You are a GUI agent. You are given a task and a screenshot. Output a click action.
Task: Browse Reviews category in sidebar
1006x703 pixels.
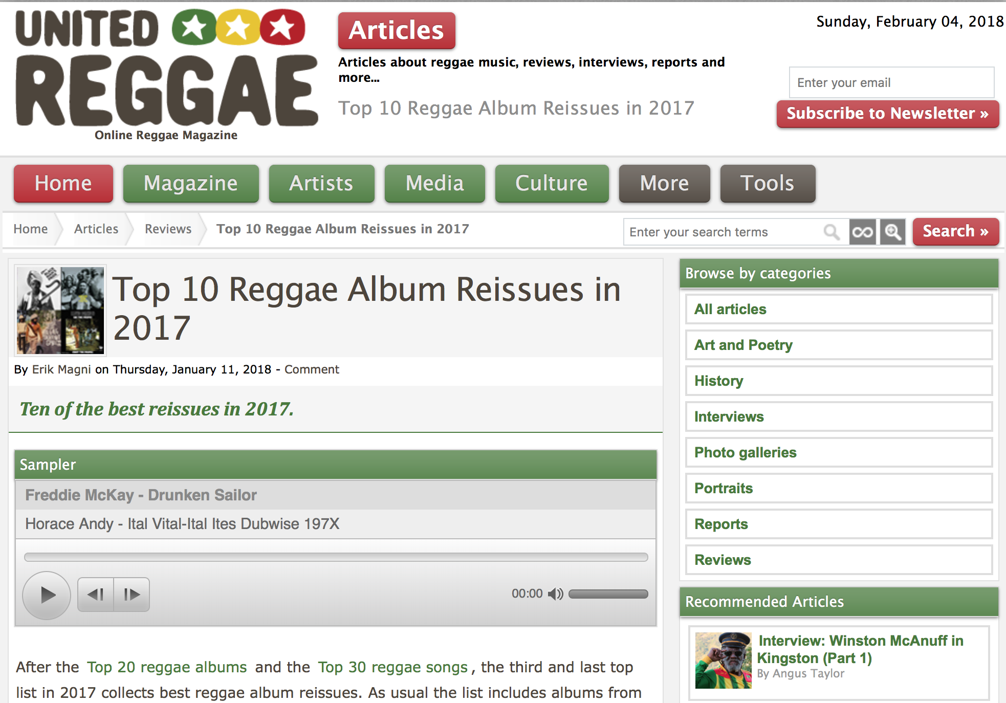tap(839, 560)
